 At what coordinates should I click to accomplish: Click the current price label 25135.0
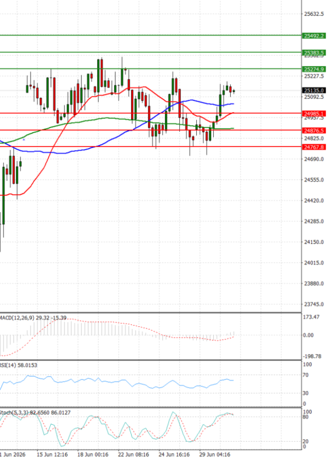click(314, 90)
